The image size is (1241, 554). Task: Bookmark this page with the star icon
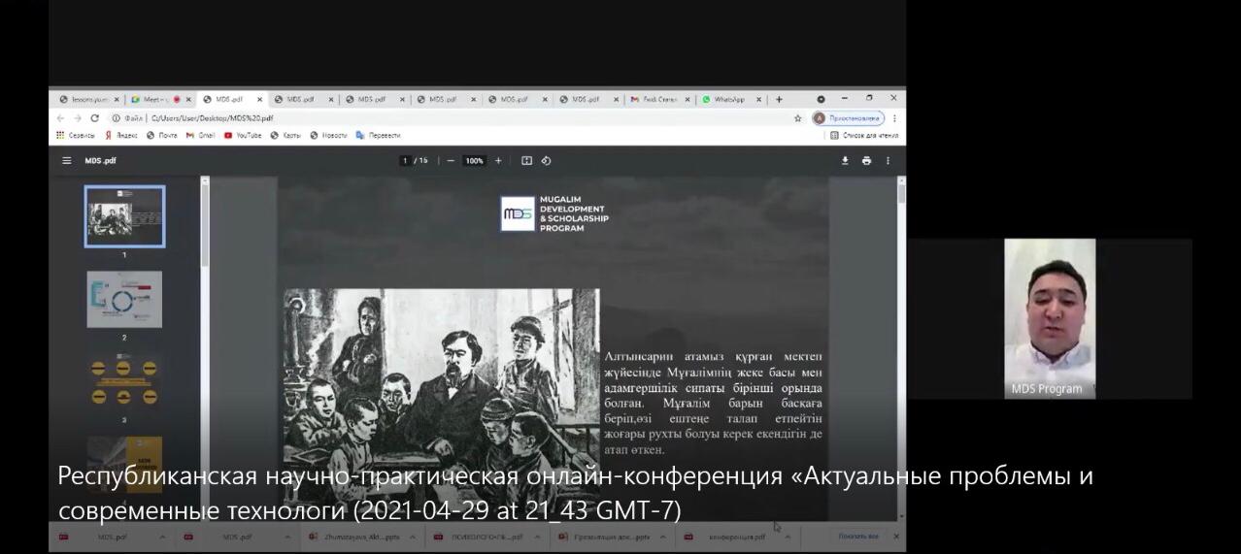pos(798,118)
